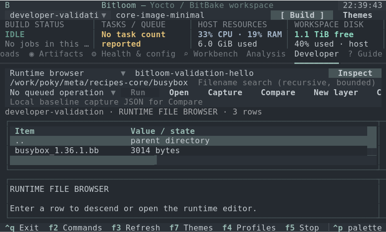Click the New layer button
Image resolution: width=386 pixels, height=232 pixels.
[336, 93]
